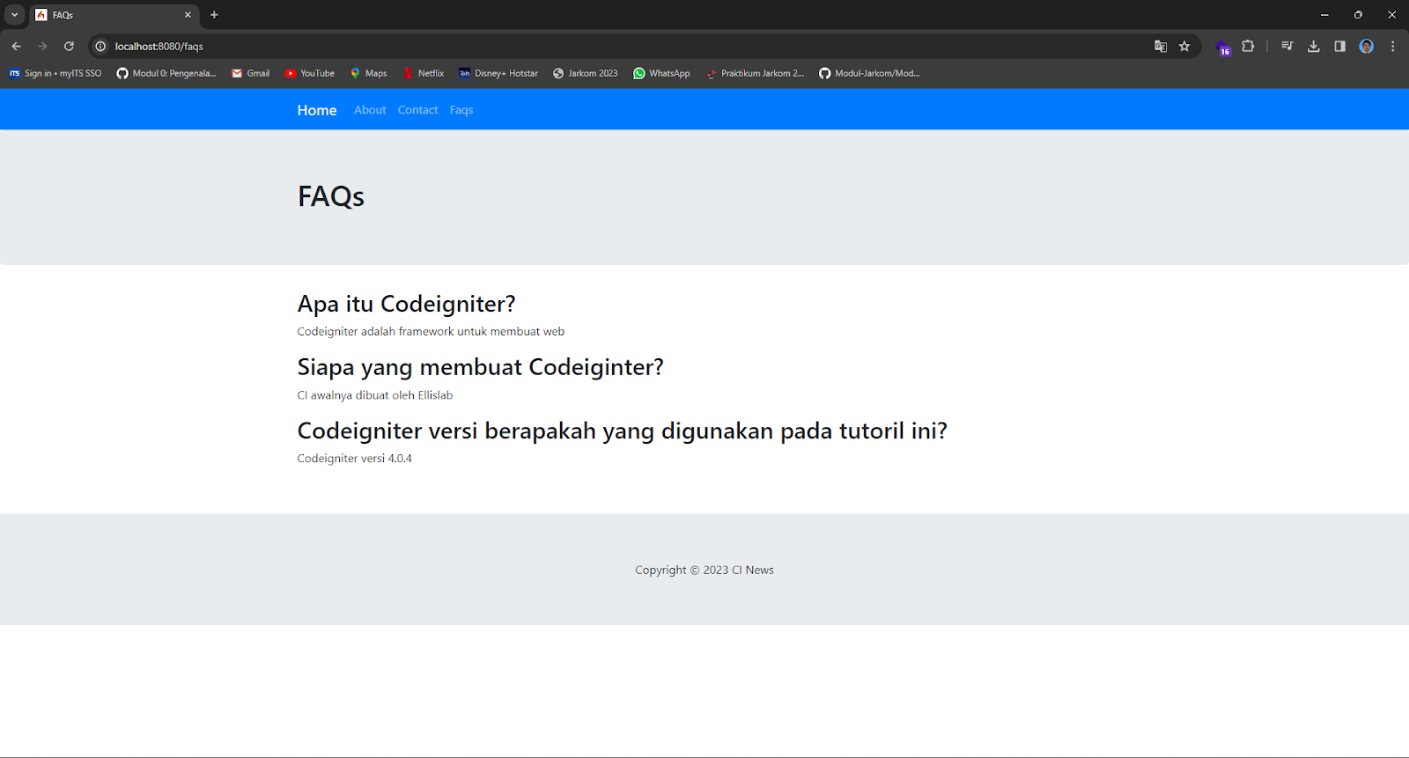Viewport: 1409px width, 758px height.
Task: Open the purple extension with badge 16
Action: tap(1223, 48)
